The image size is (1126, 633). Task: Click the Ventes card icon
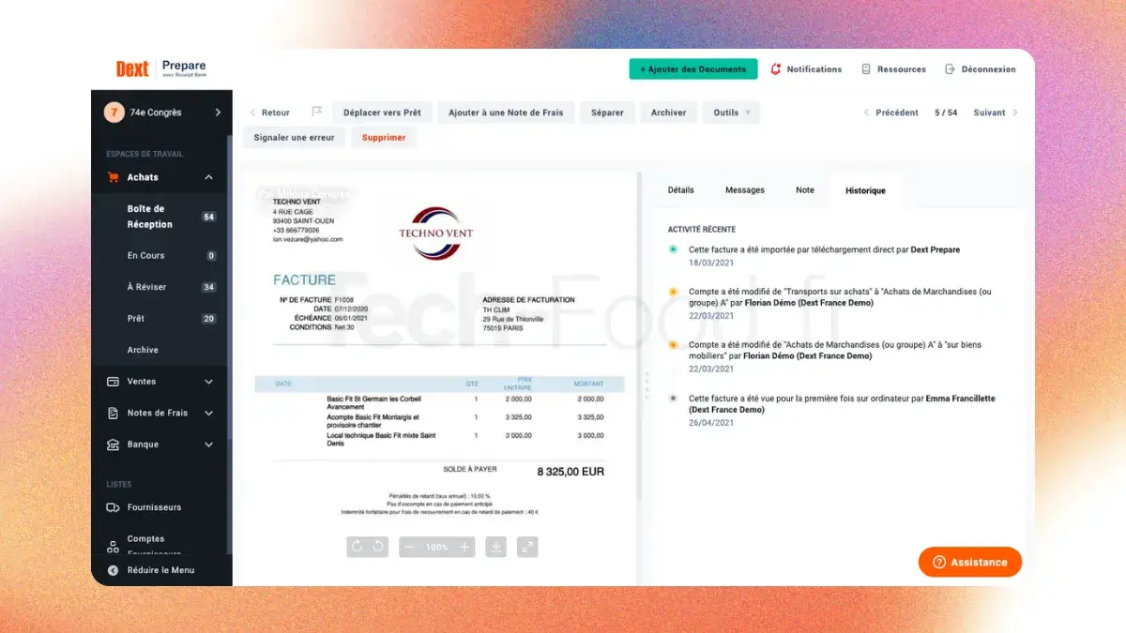pyautogui.click(x=113, y=382)
